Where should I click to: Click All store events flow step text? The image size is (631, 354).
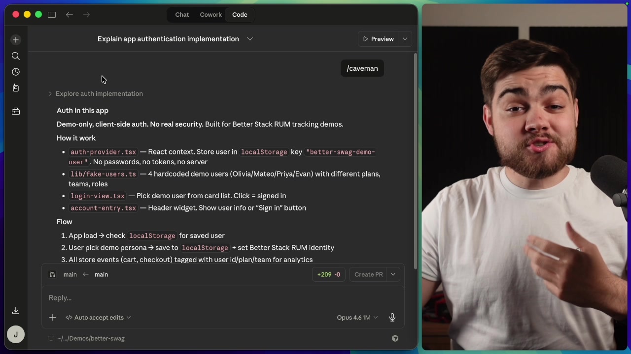[191, 260]
